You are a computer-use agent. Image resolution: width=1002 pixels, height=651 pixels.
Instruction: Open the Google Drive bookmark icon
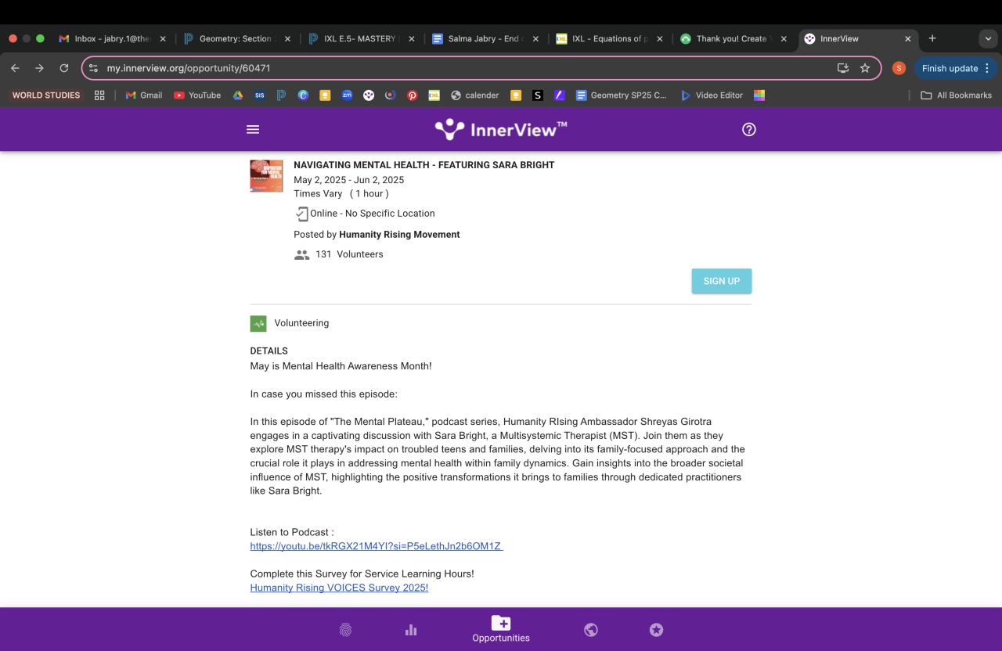(x=238, y=95)
